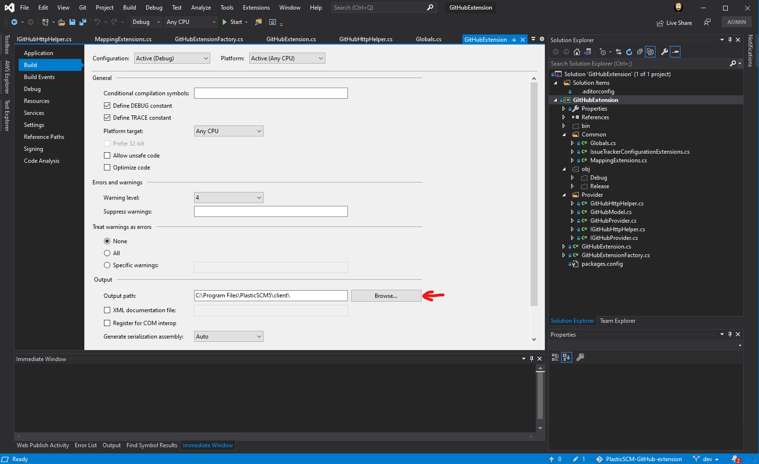Click the New Project toolbar icon

45,22
